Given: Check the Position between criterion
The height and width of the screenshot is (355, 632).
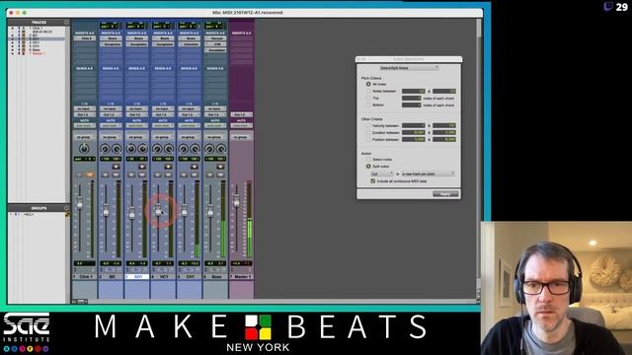Looking at the screenshot, I should click(368, 139).
